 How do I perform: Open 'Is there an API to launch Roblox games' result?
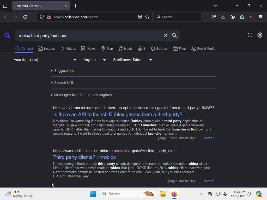pyautogui.click(x=118, y=115)
